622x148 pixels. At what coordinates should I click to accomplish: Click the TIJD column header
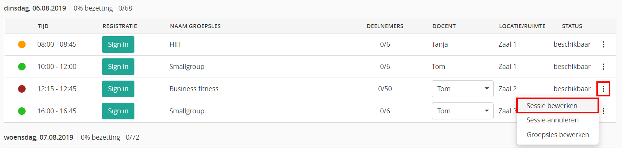point(43,26)
